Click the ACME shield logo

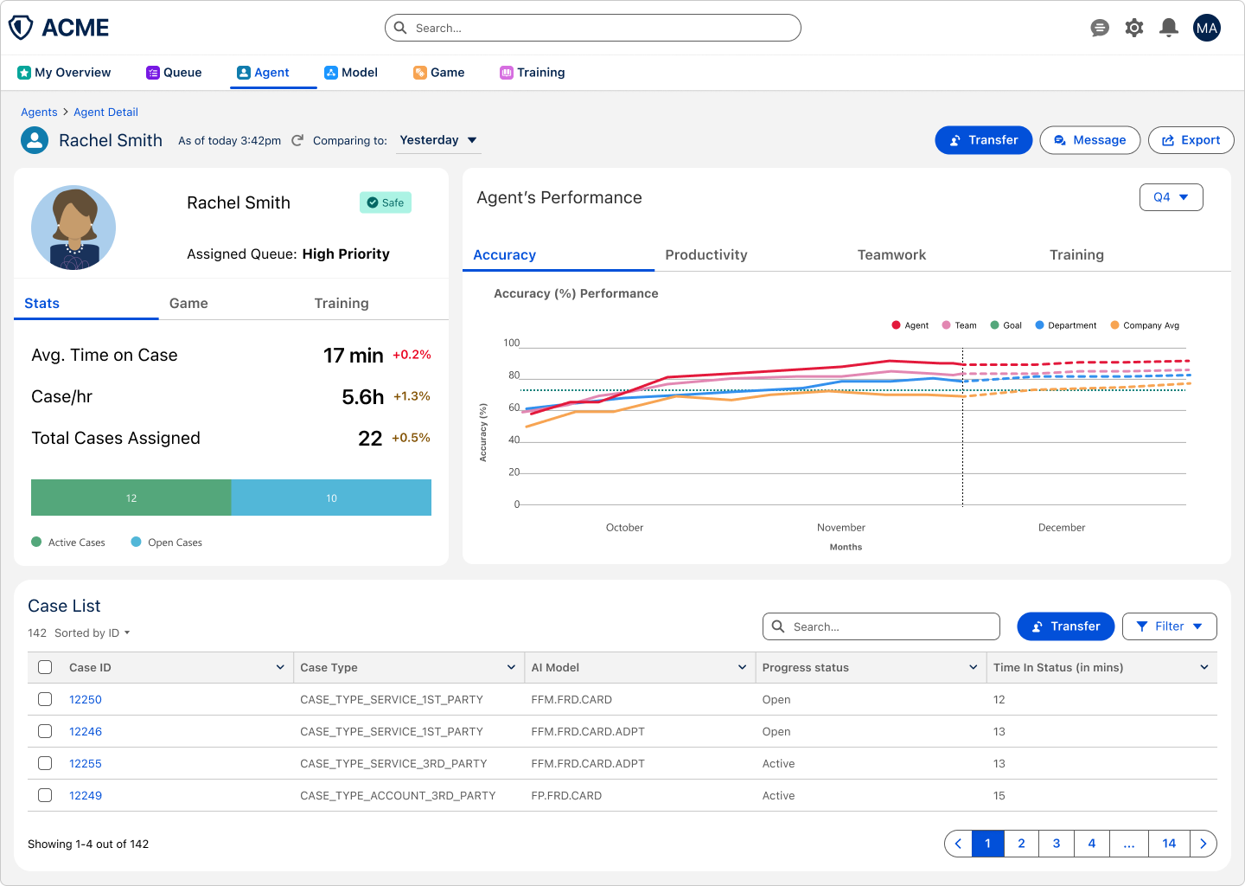click(21, 28)
